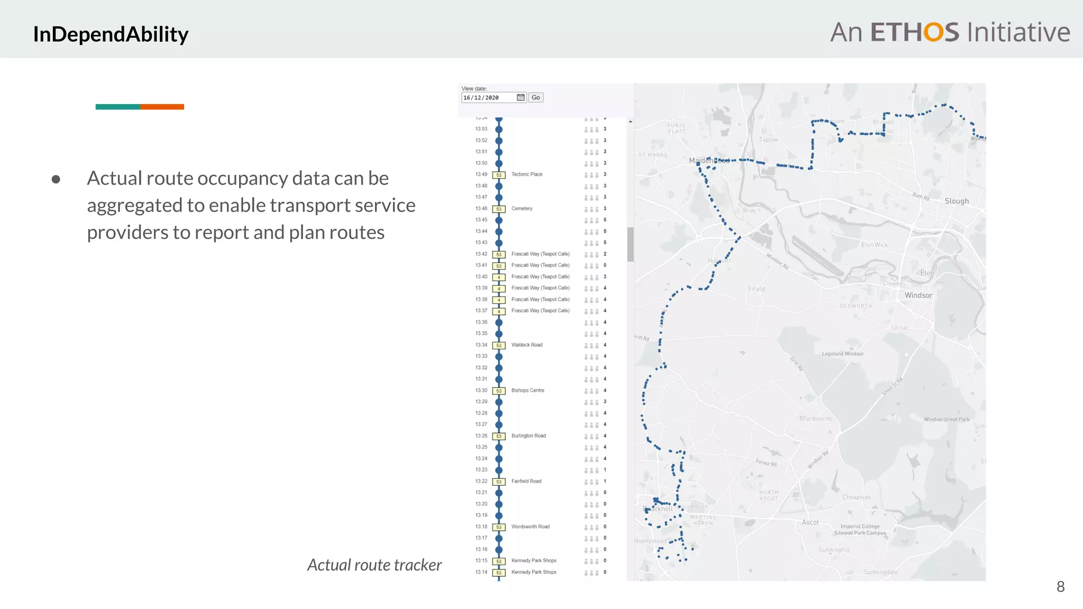Click route 53 badge at Fairfield Road

pyautogui.click(x=499, y=482)
